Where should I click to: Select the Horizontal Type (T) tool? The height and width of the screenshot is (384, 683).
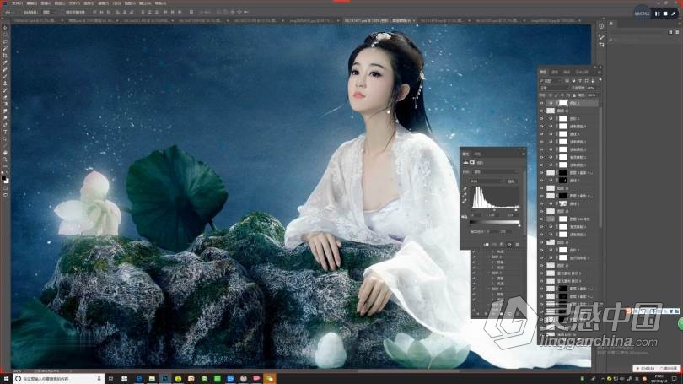5,132
